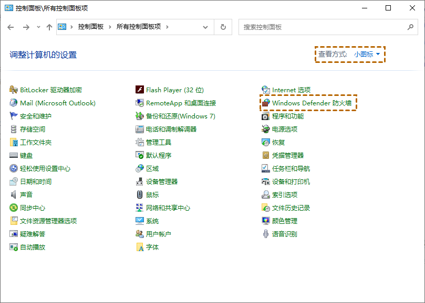The image size is (425, 303).
Task: Close the Control Panel window
Action: pyautogui.click(x=412, y=8)
